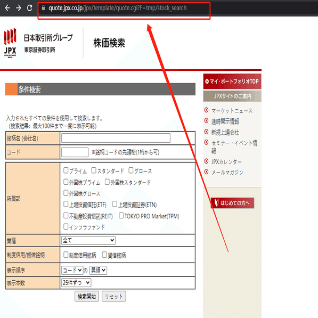Reload the page with refresh icon
The width and height of the screenshot is (318, 318).
click(x=30, y=8)
